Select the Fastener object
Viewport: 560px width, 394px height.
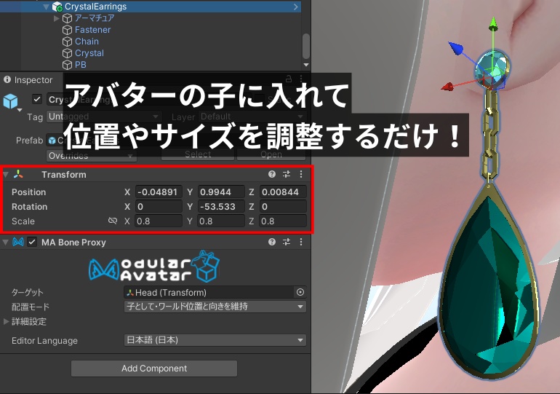[92, 30]
